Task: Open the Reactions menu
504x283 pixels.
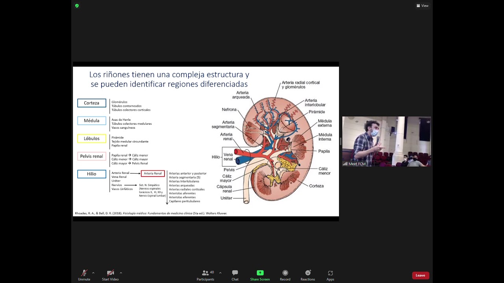Action: click(308, 276)
